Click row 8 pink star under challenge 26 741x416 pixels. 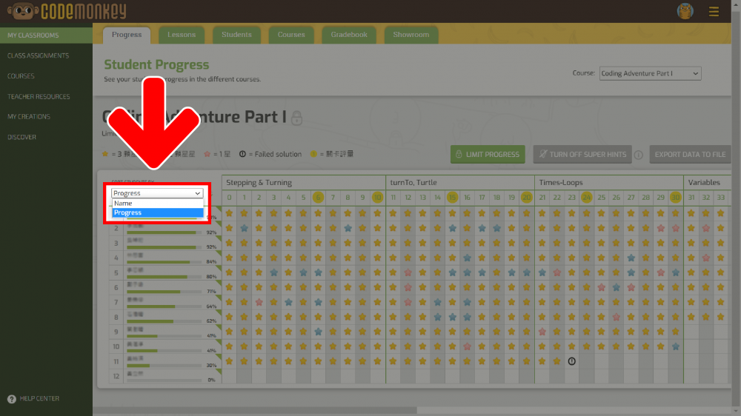617,317
